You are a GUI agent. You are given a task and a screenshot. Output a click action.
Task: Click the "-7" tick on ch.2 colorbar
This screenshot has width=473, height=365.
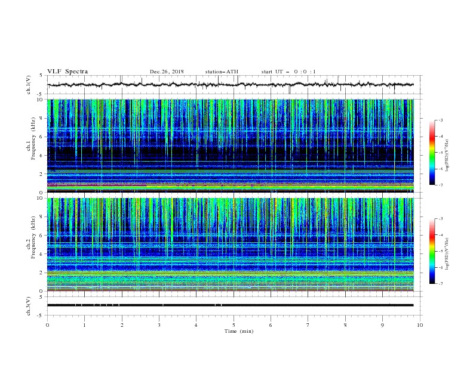(441, 283)
